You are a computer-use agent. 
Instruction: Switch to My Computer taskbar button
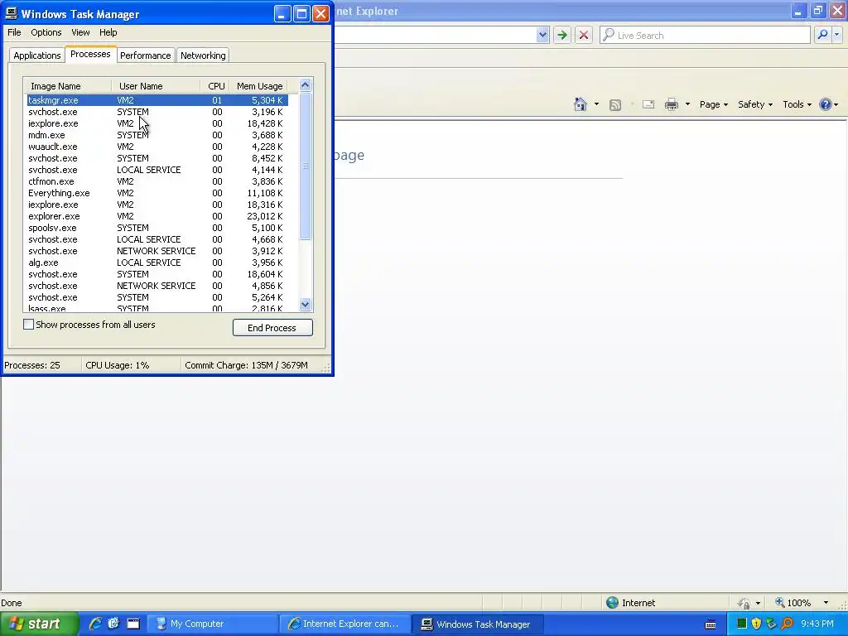point(214,624)
